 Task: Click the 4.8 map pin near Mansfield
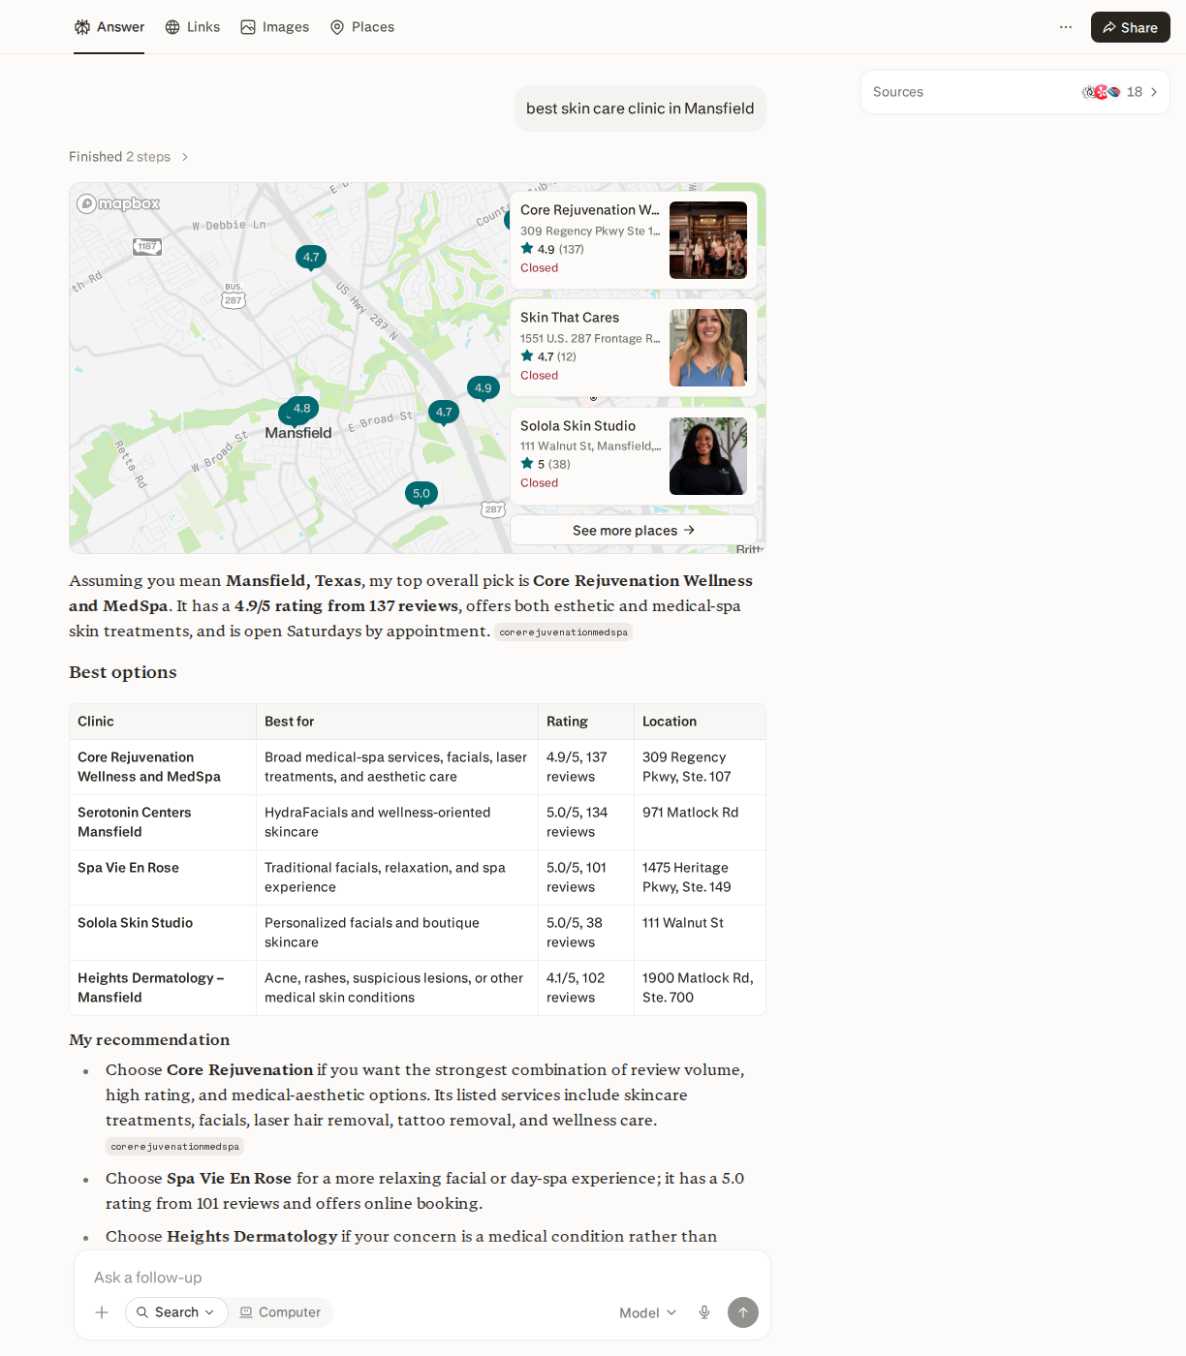302,410
